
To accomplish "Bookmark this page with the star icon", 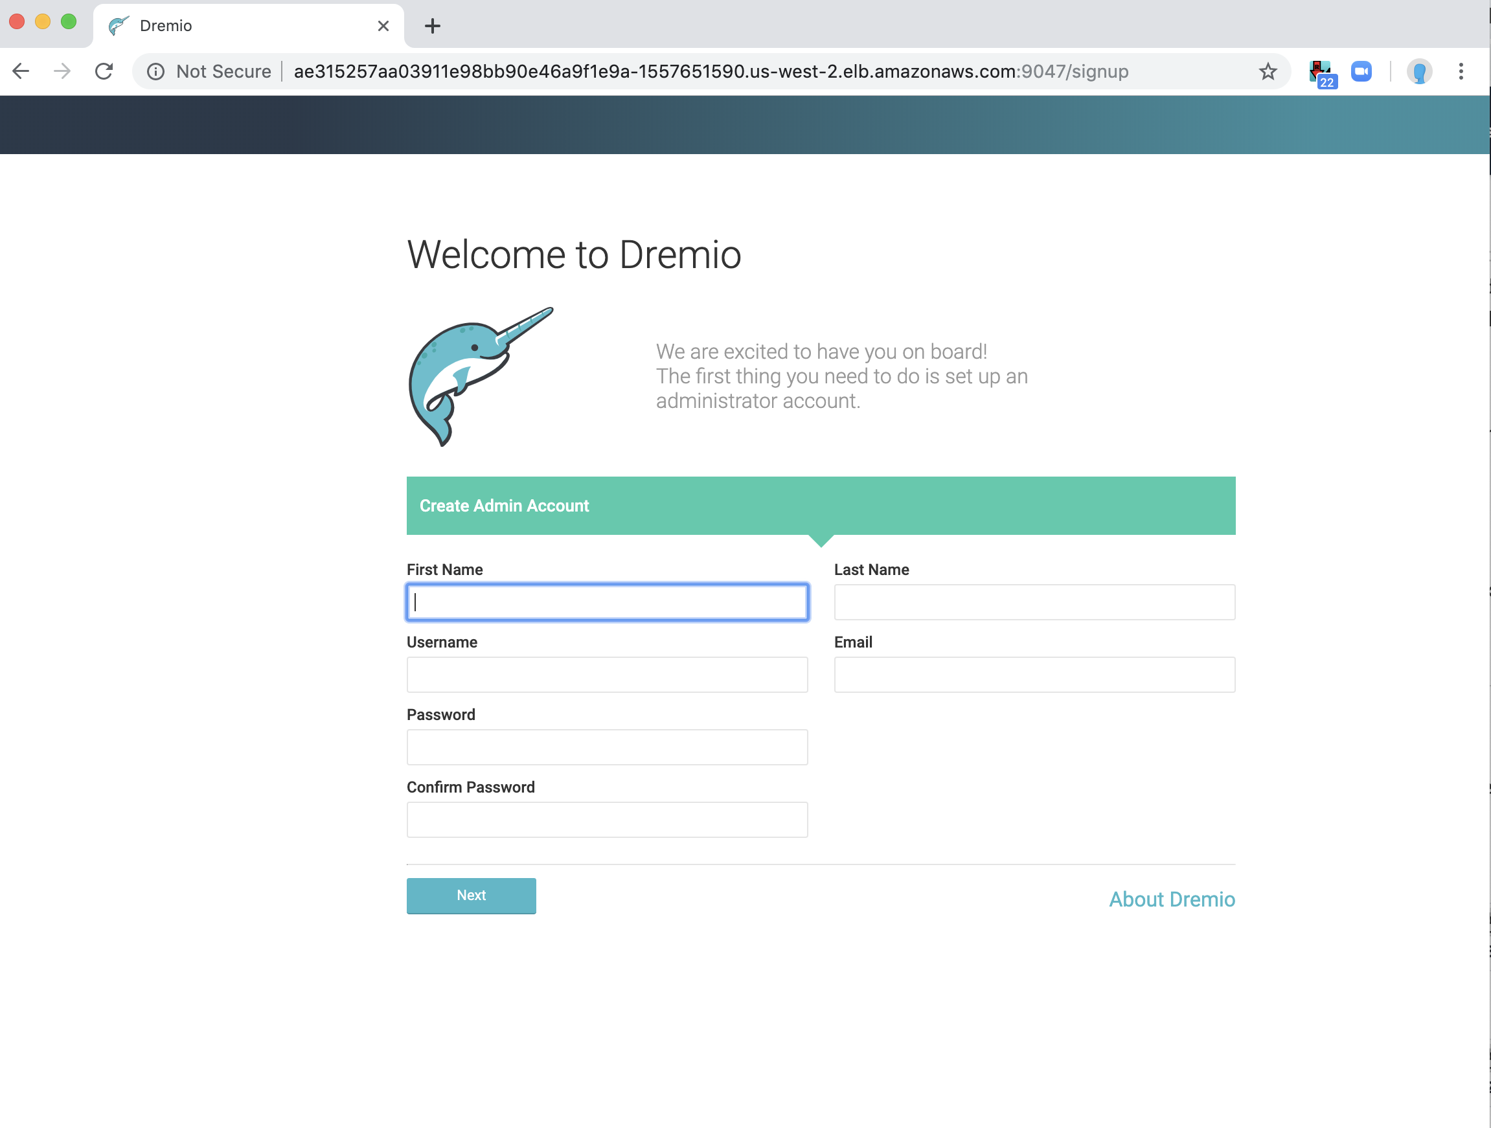I will [x=1267, y=71].
